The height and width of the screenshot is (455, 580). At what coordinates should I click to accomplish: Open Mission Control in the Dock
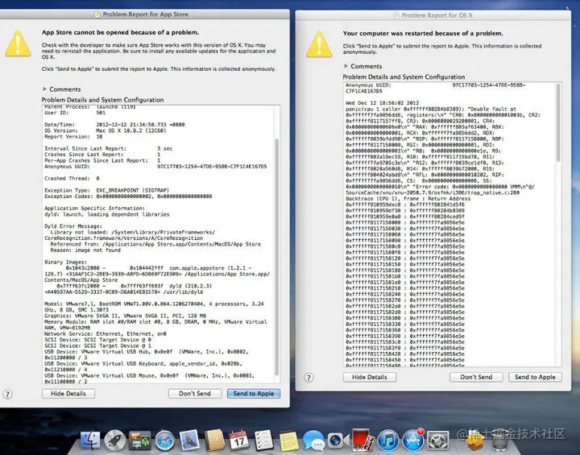point(139,441)
